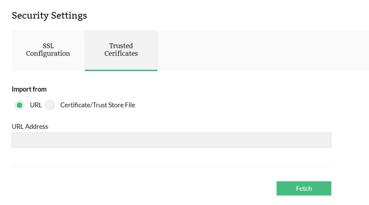Click inside the URL Address input field

171,140
